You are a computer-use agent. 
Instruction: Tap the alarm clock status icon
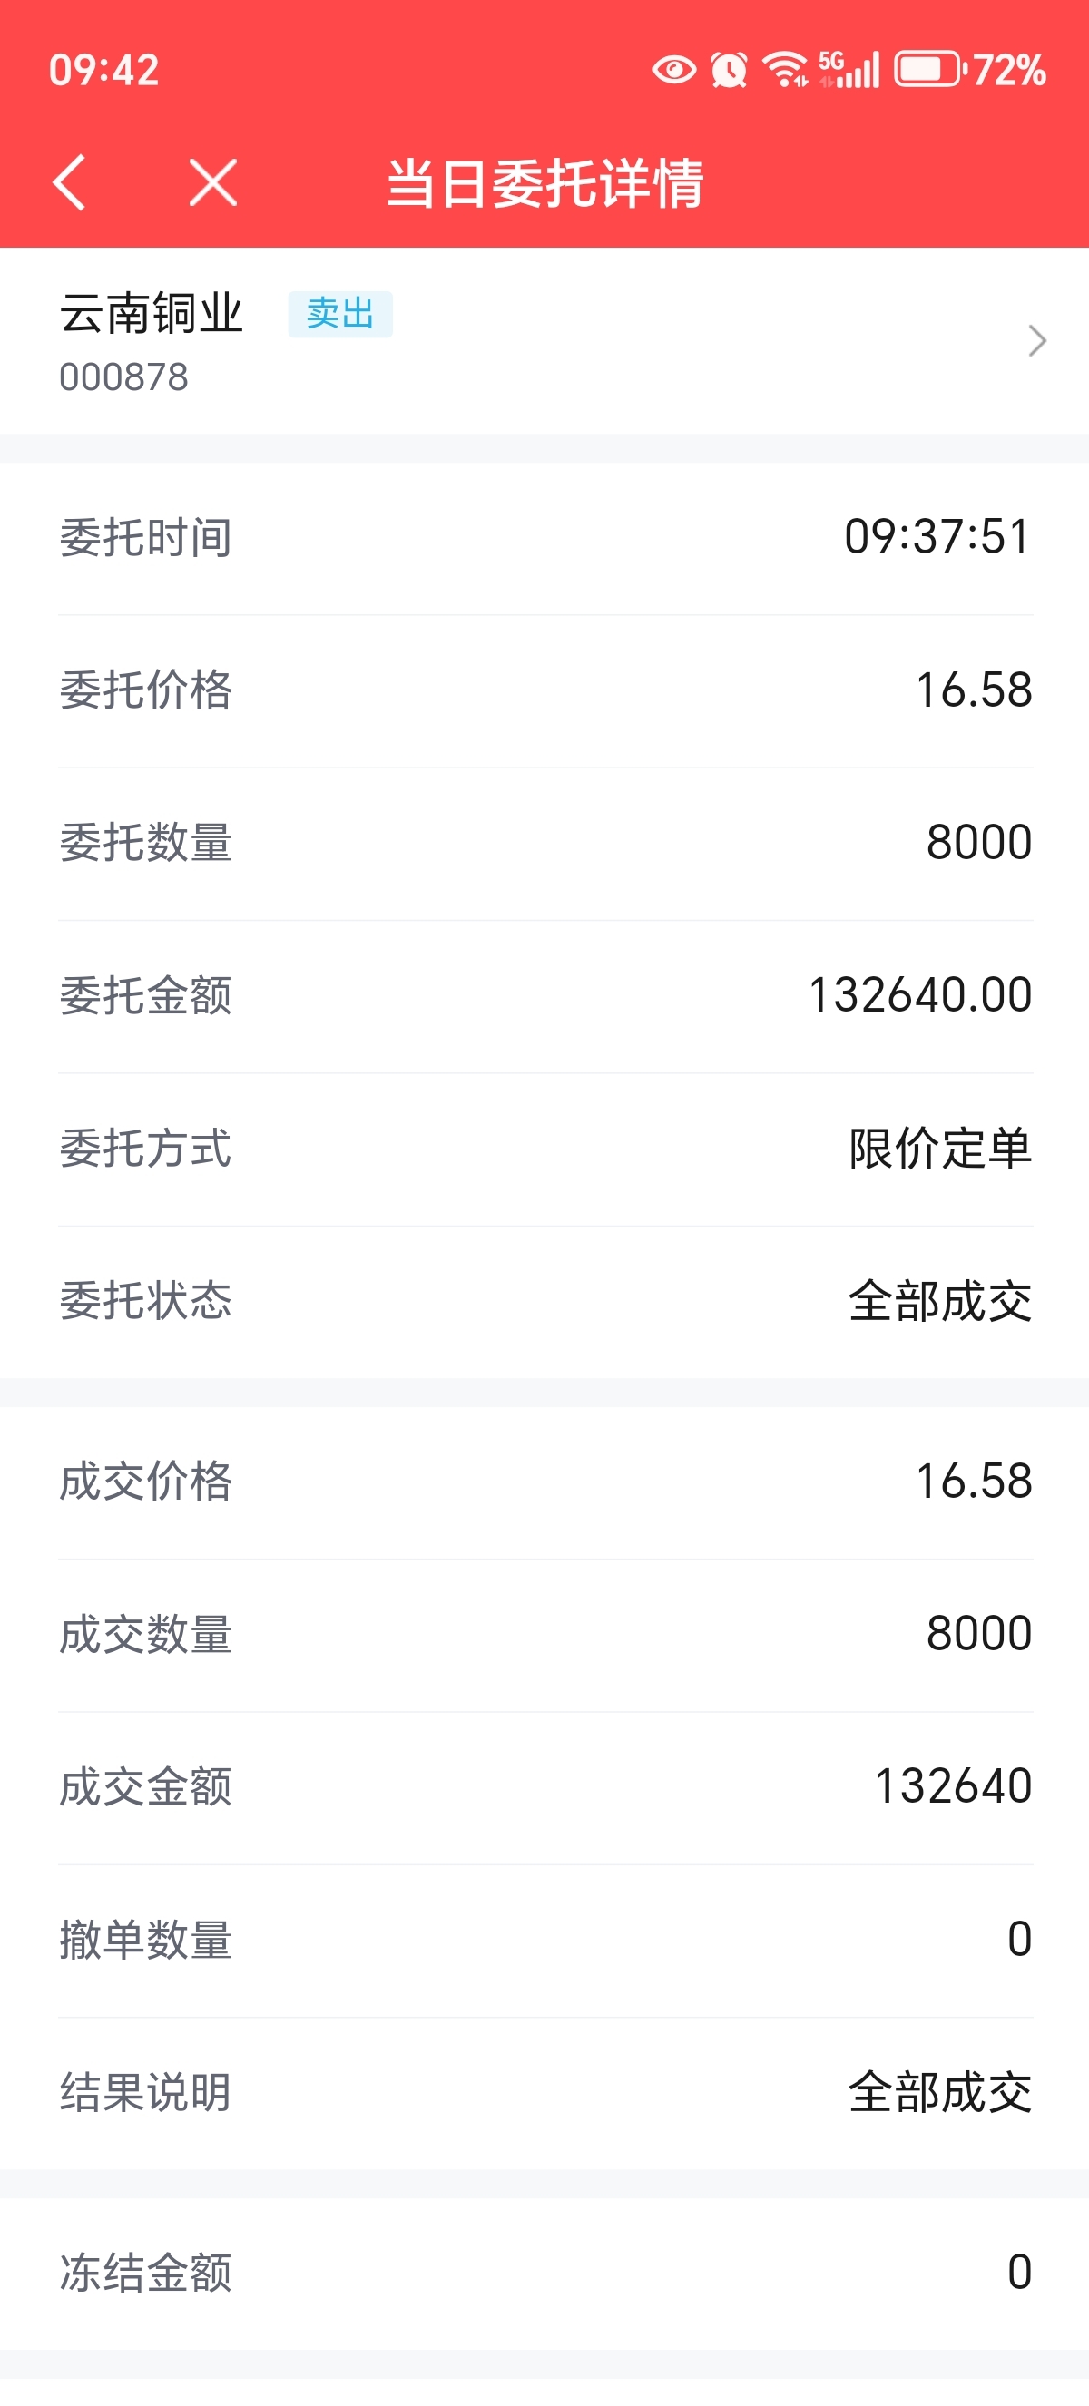(729, 70)
